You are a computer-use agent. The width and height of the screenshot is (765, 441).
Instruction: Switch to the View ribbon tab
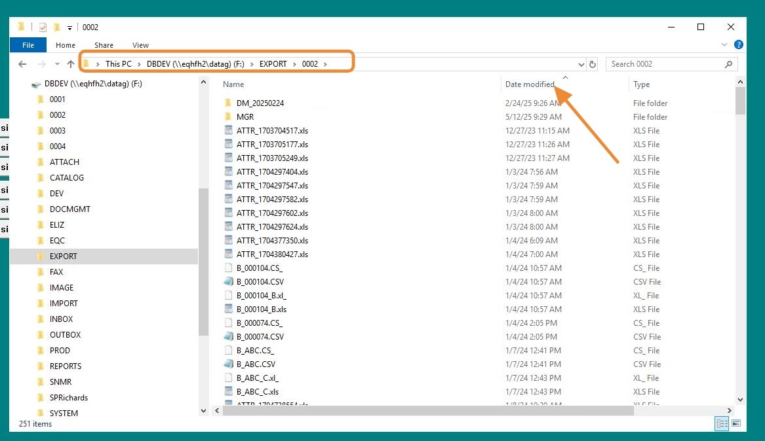pyautogui.click(x=140, y=44)
